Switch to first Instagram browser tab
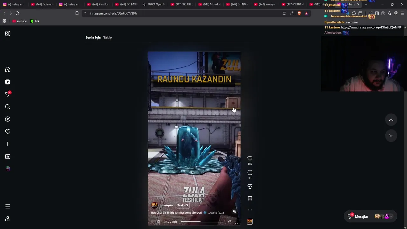Screen dimensions: 407x229 [14, 4]
